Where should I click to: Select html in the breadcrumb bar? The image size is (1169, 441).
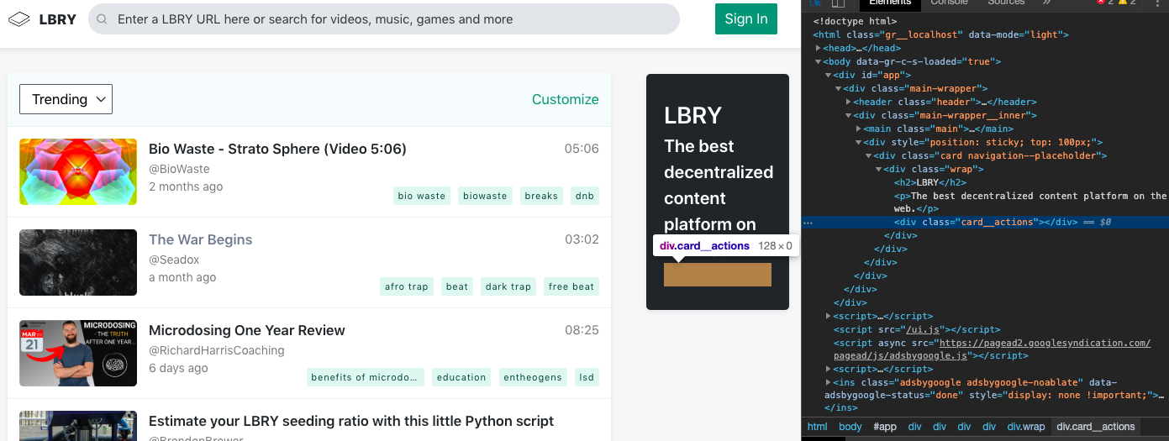(818, 427)
